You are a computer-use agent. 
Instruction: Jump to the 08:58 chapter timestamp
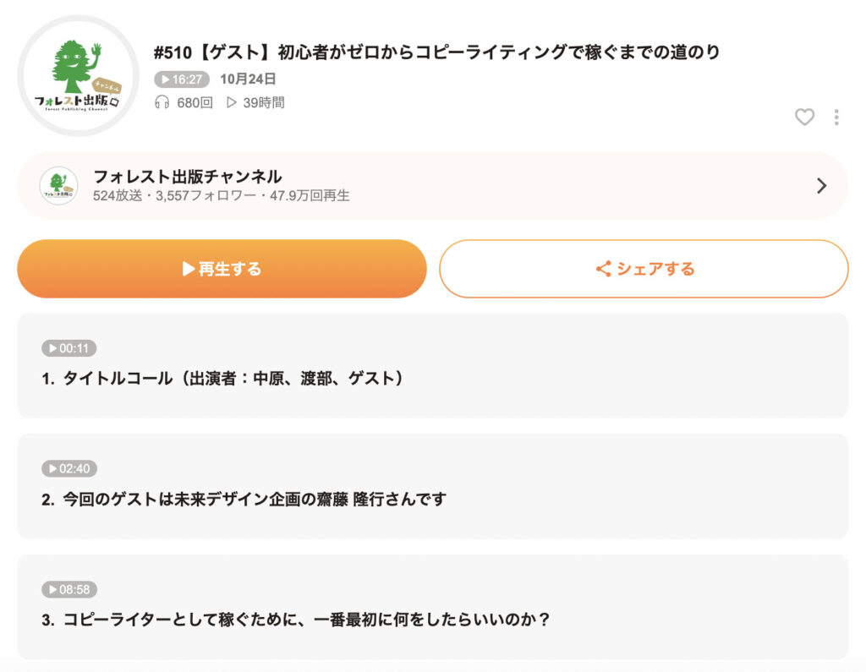(69, 589)
